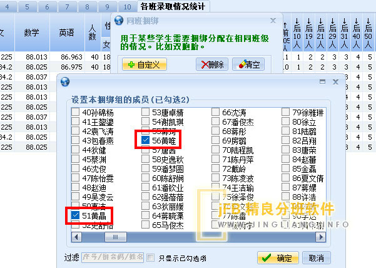The height and width of the screenshot is (268, 376).
Task: Click the 后50人 column header
Action: pyautogui.click(x=368, y=33)
